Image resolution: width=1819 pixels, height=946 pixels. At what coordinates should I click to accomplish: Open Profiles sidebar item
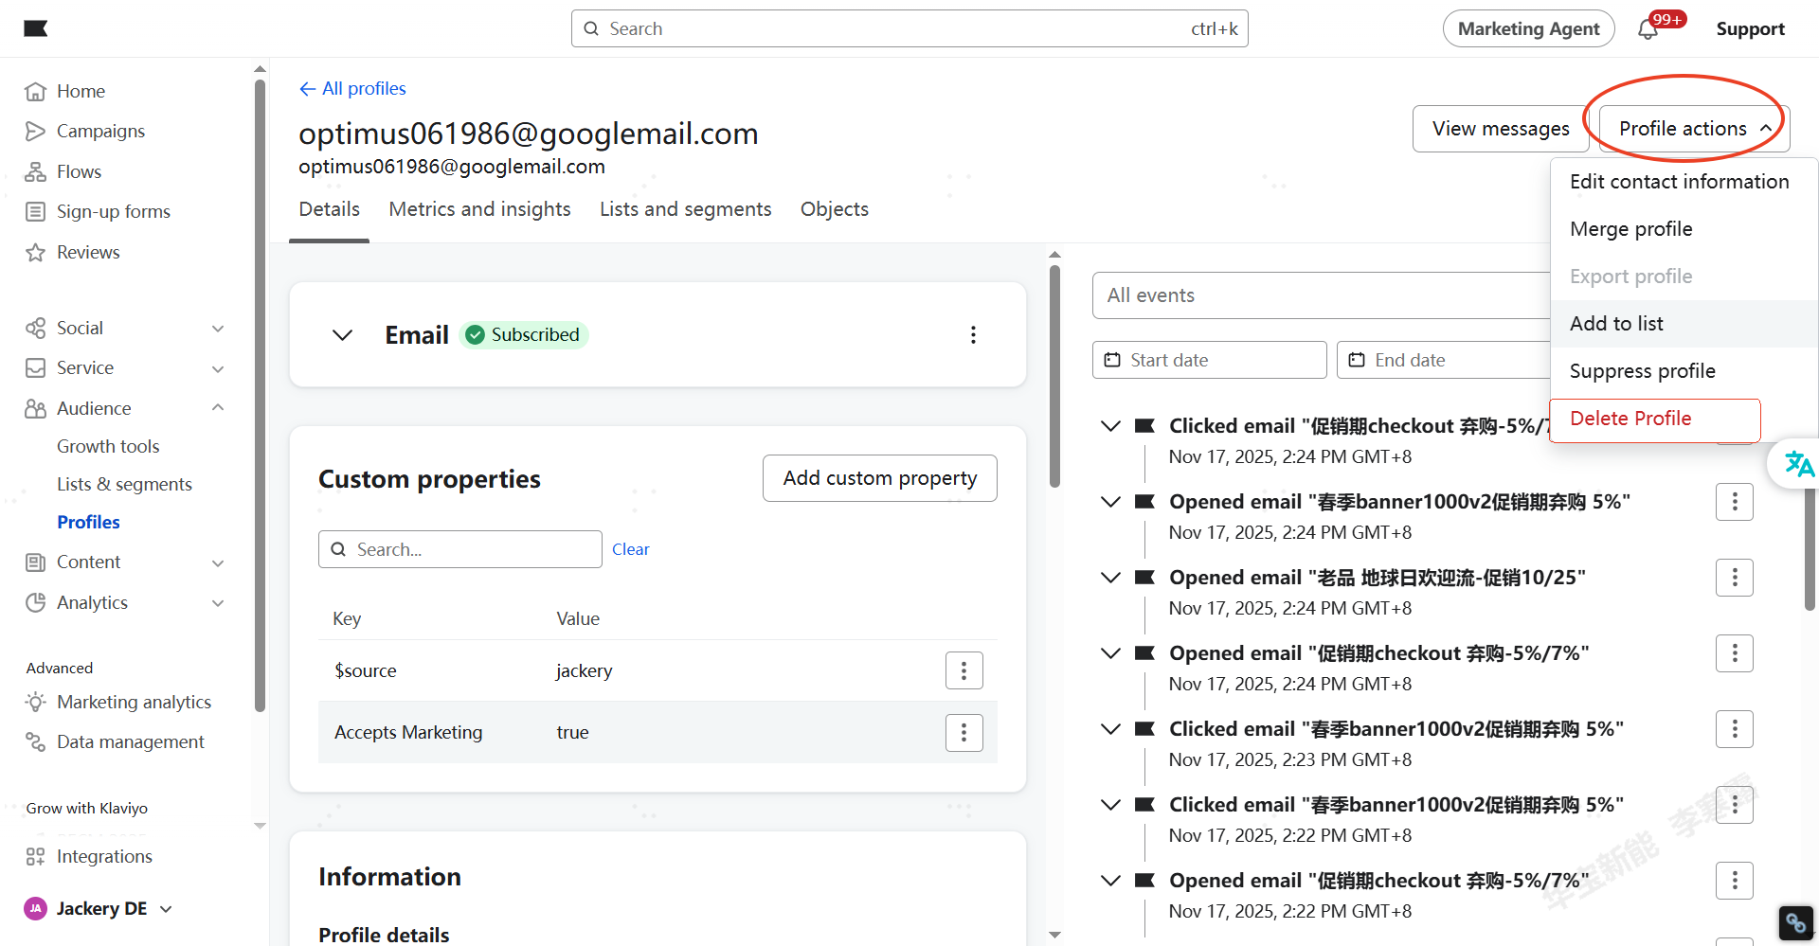pos(88,522)
